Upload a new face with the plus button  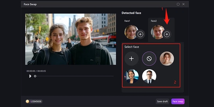[131, 59]
